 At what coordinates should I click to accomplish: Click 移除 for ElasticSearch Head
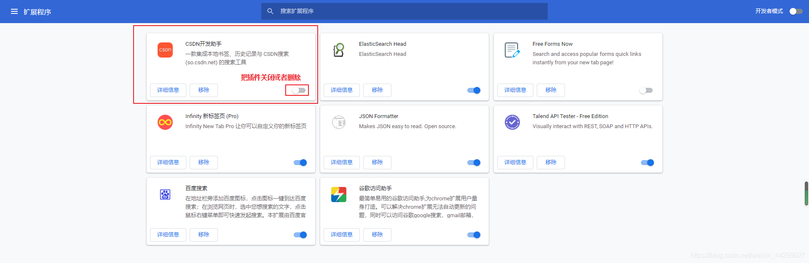pyautogui.click(x=377, y=90)
